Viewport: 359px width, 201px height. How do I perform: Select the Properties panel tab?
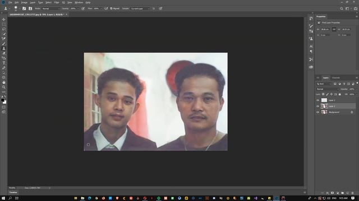tap(321, 17)
